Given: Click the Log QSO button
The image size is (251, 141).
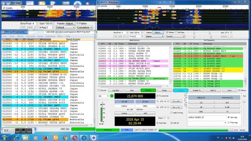Looking at the screenshot, I should [116, 90].
